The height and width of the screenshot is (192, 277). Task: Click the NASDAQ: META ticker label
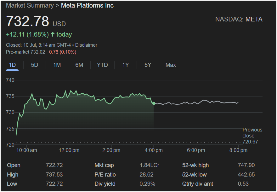pyautogui.click(x=239, y=19)
